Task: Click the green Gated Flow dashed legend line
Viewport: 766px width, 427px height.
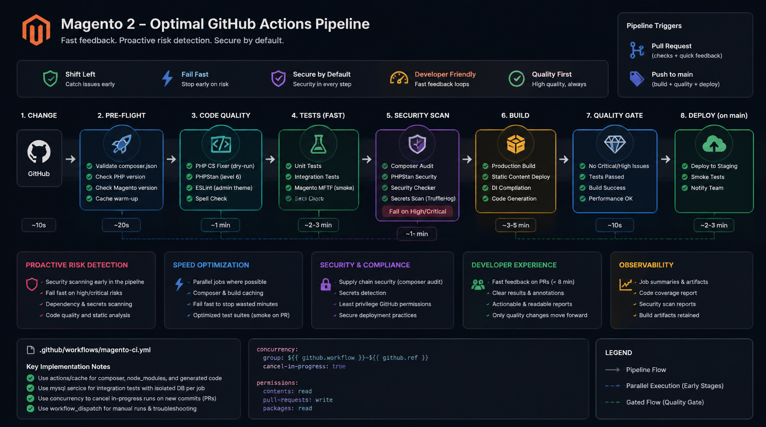Action: click(612, 402)
